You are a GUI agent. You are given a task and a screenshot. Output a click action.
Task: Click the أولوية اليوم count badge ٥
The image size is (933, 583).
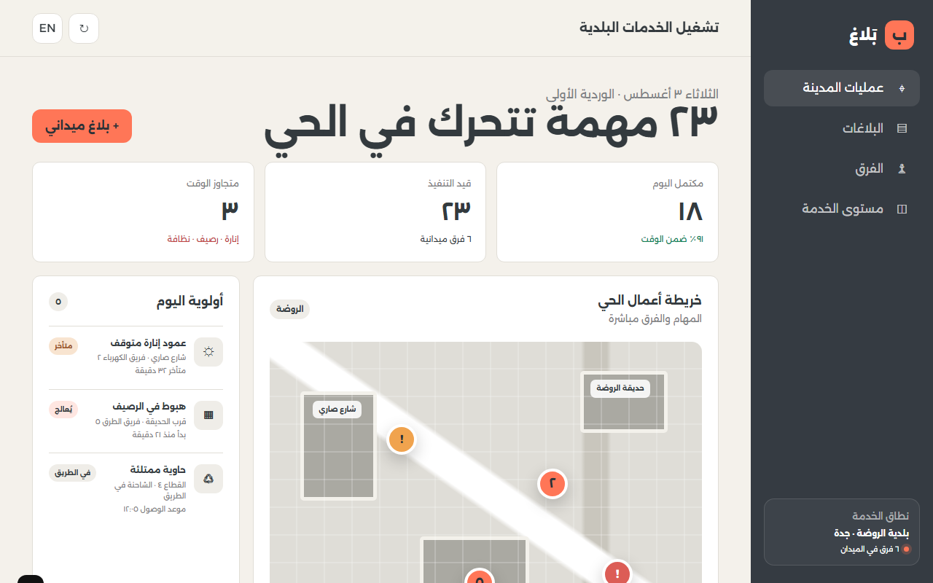click(58, 302)
